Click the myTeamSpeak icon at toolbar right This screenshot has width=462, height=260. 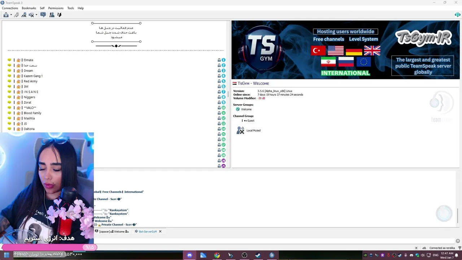point(457,15)
